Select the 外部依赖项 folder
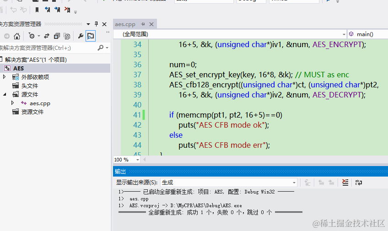 [35, 77]
